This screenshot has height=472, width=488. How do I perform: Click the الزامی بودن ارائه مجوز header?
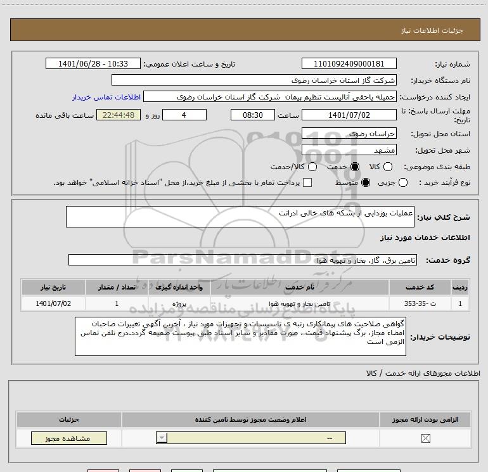[x=425, y=419]
